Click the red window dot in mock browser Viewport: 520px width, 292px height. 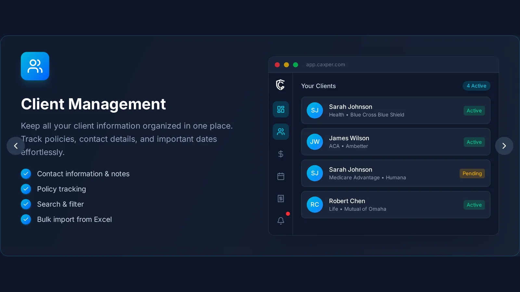coord(277,65)
